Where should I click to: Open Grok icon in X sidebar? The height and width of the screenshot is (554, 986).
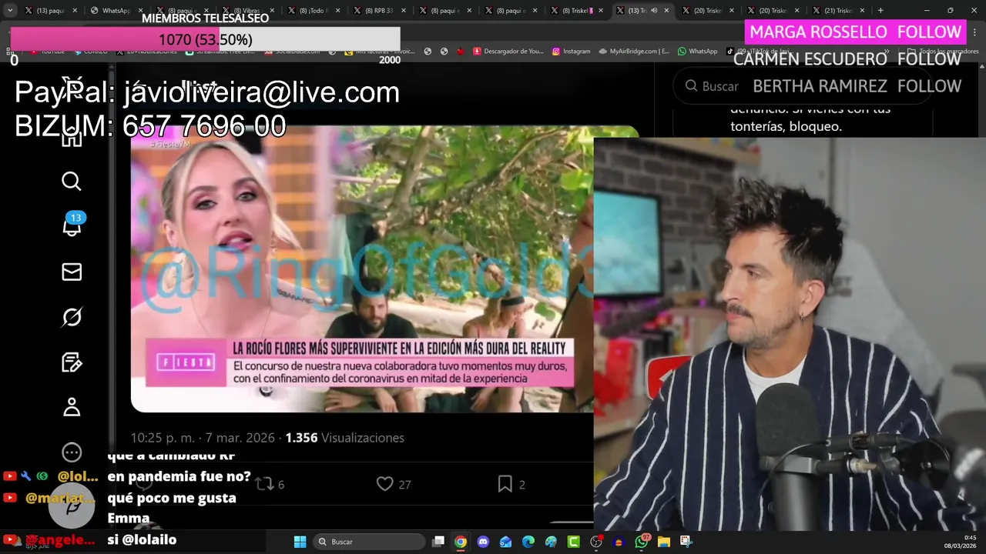click(x=72, y=317)
